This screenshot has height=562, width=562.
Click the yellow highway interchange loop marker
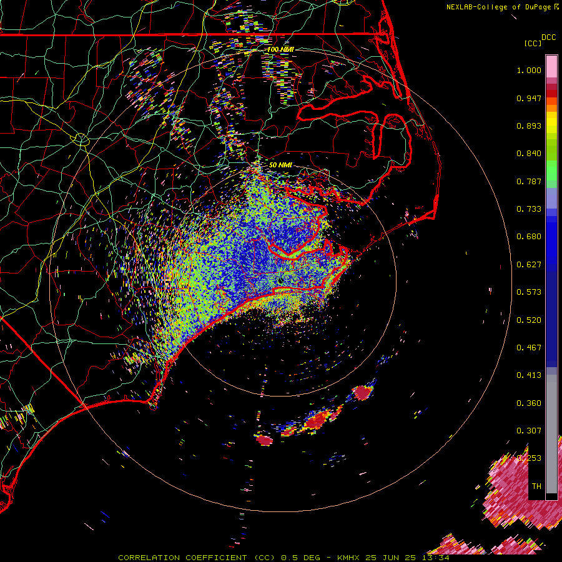(x=81, y=139)
